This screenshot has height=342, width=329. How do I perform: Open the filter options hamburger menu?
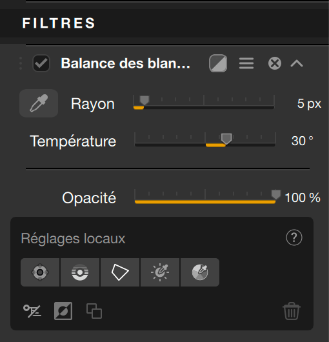(x=246, y=63)
